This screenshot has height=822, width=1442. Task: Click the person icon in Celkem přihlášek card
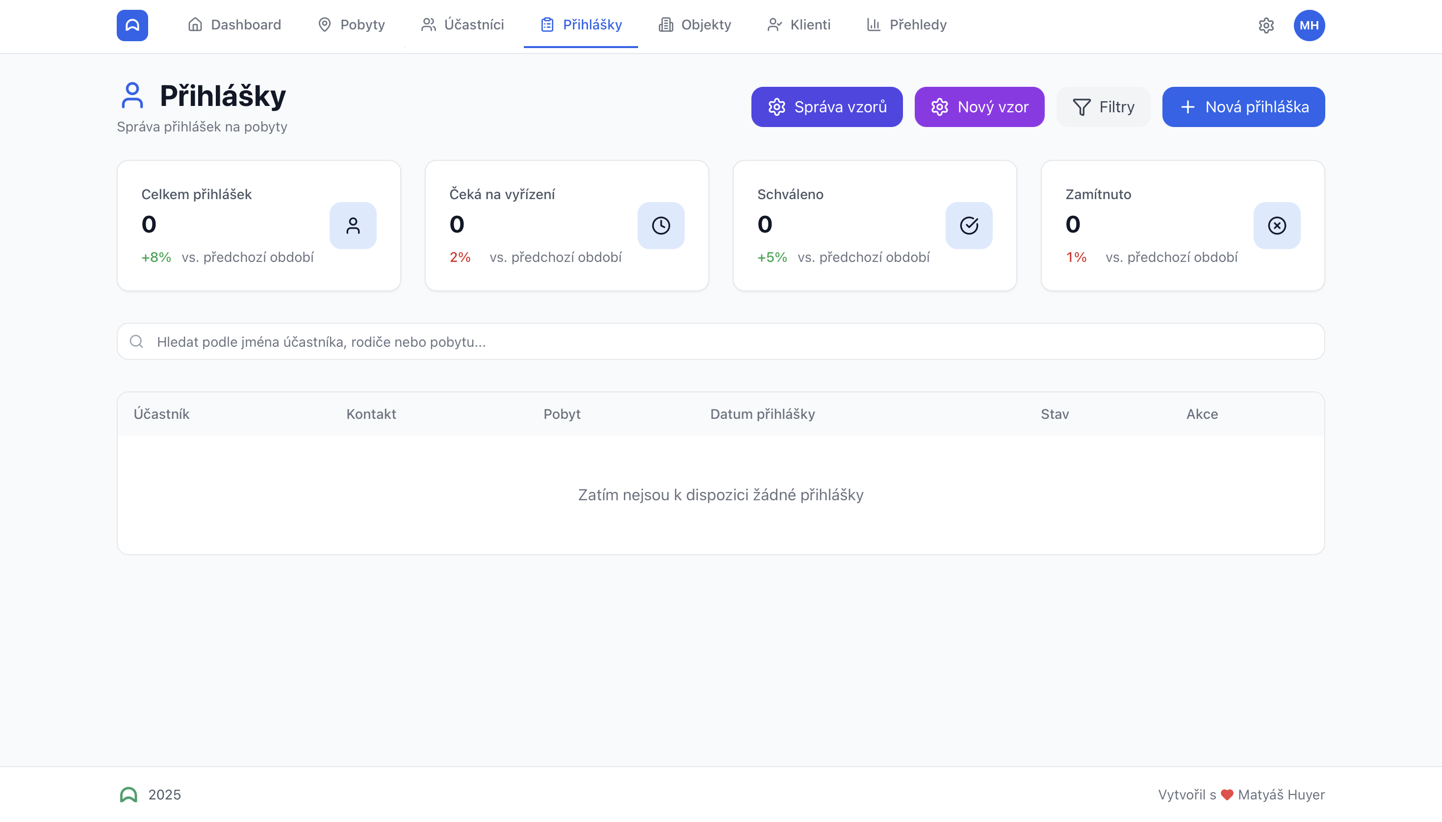pyautogui.click(x=353, y=225)
